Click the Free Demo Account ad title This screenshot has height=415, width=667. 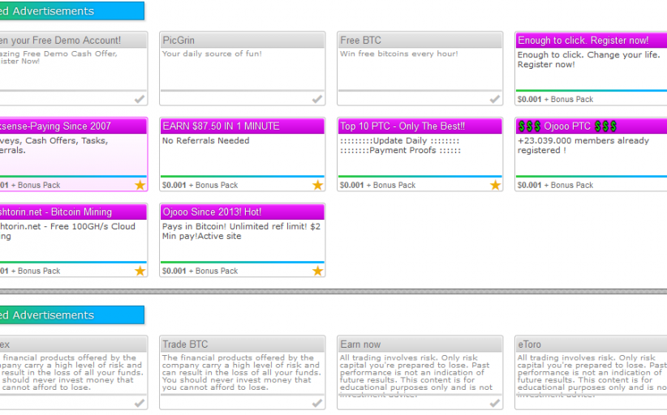[x=61, y=41]
